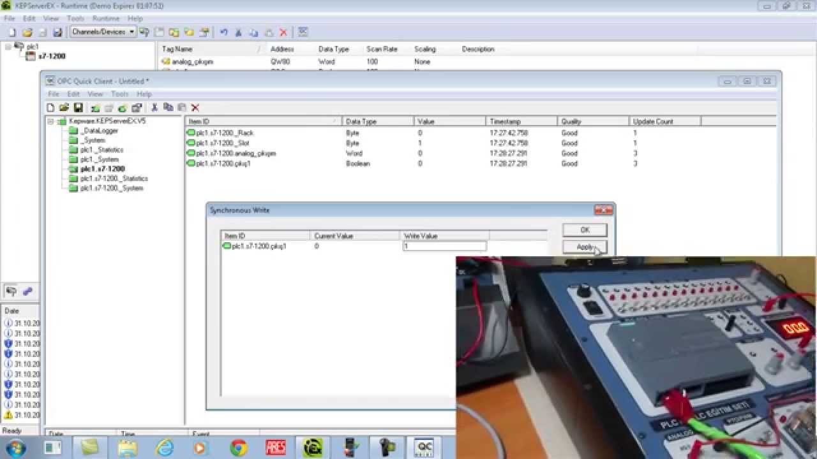Click Copy icon in KEPServerEX toolbar

tap(253, 32)
